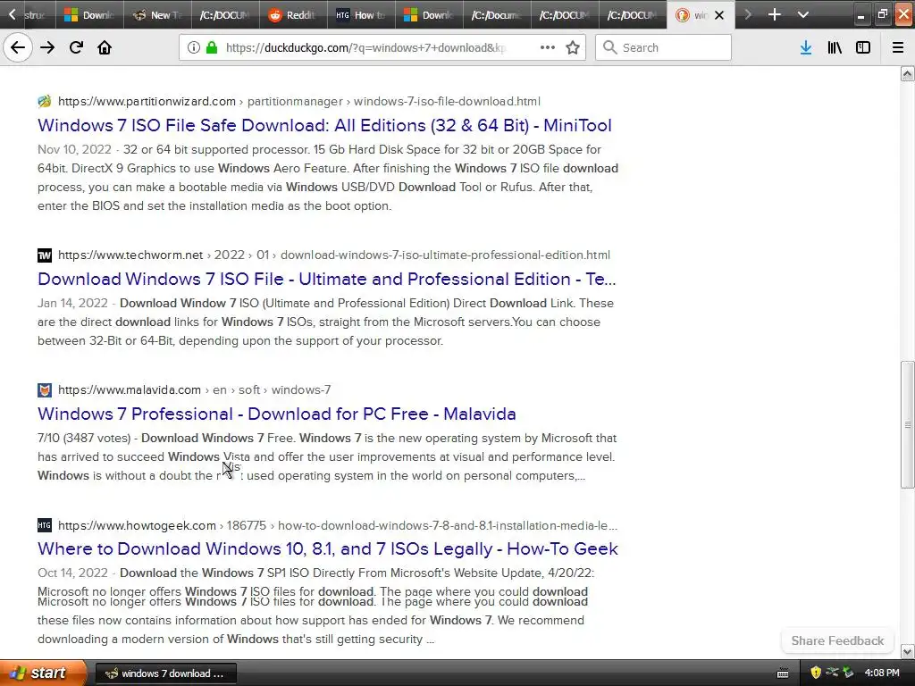Switch to the New Tab tab

[157, 14]
